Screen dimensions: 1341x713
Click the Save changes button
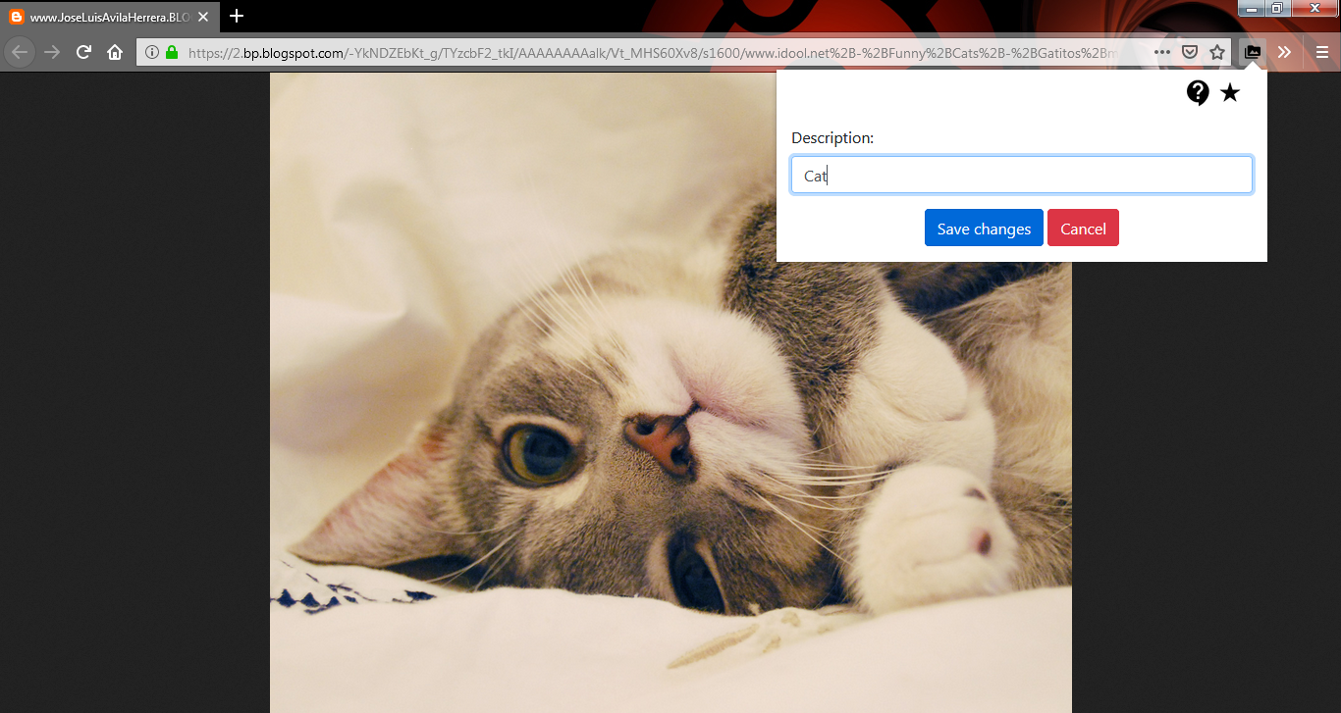click(x=984, y=229)
